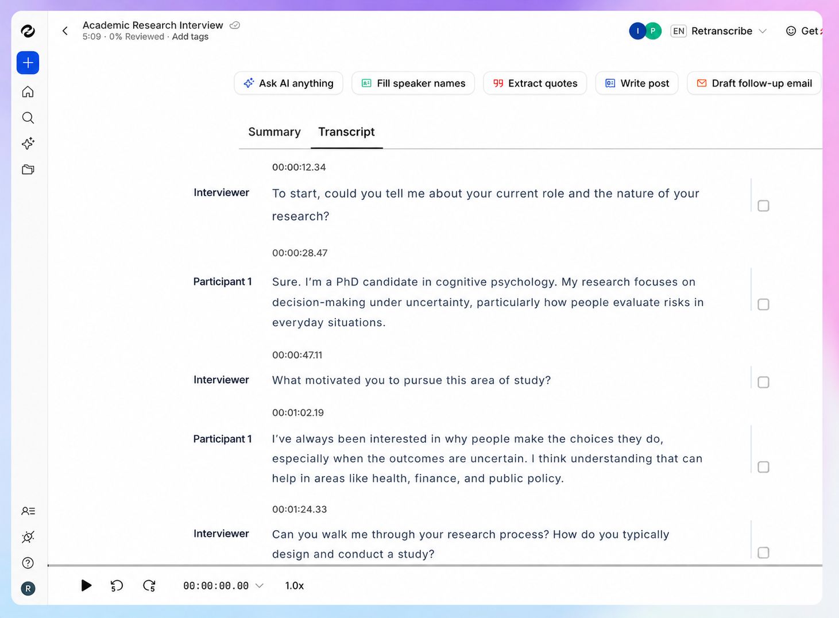Click timestamp 00:01:24.33

coord(299,509)
